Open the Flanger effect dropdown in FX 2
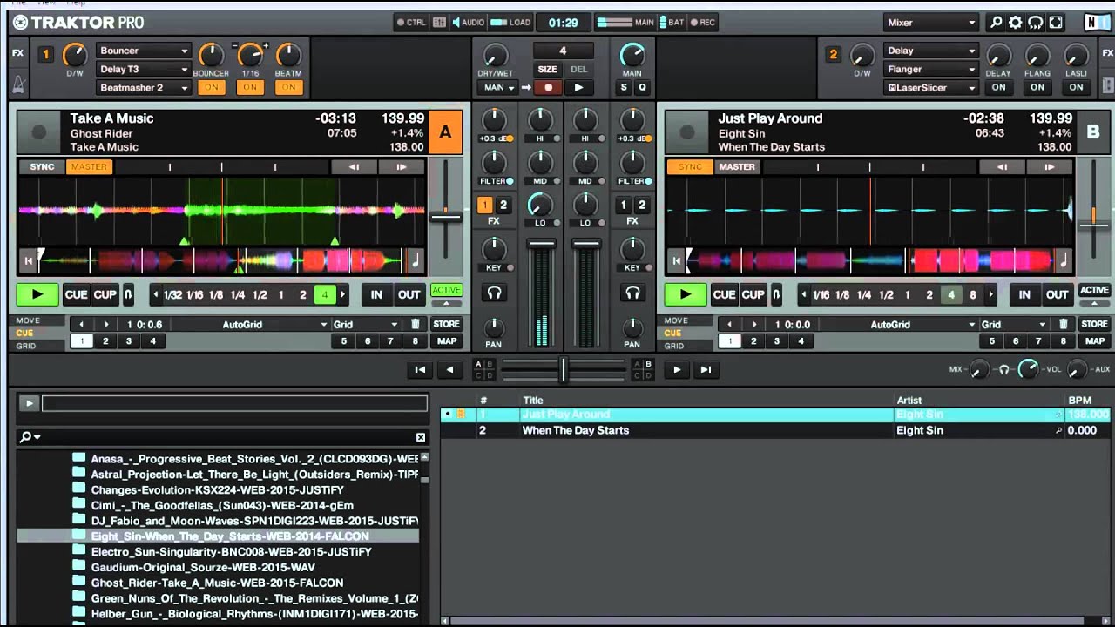Screen dimensions: 1115x627 pyautogui.click(x=931, y=69)
